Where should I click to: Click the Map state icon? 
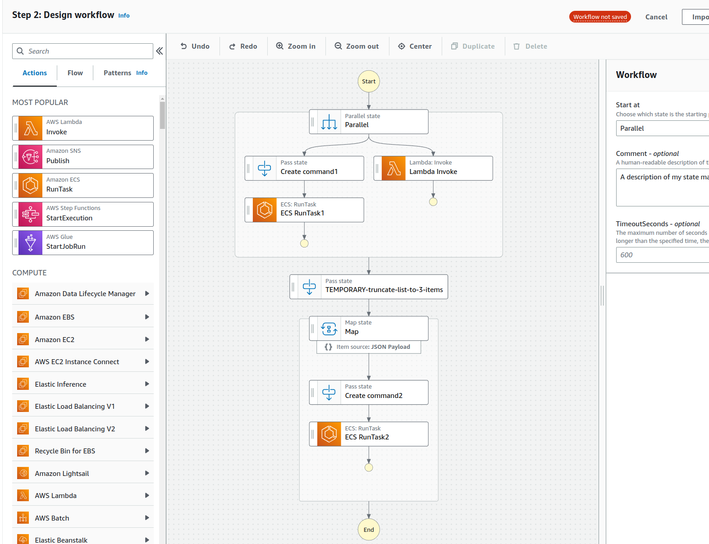329,329
